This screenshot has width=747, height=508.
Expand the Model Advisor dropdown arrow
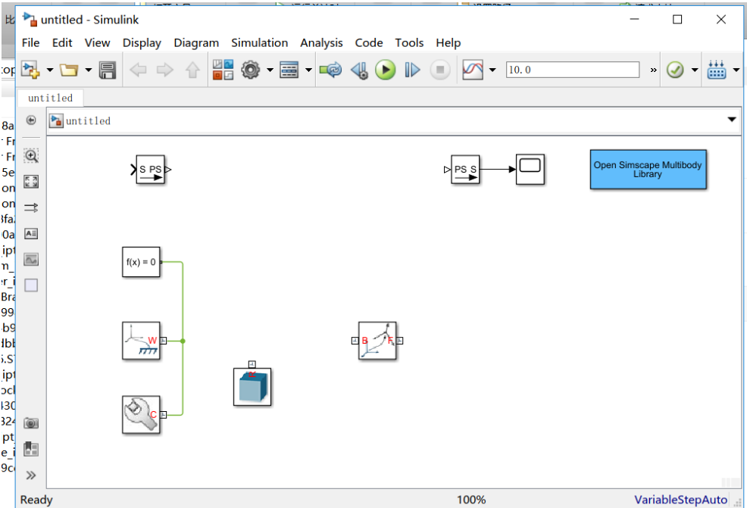(695, 70)
